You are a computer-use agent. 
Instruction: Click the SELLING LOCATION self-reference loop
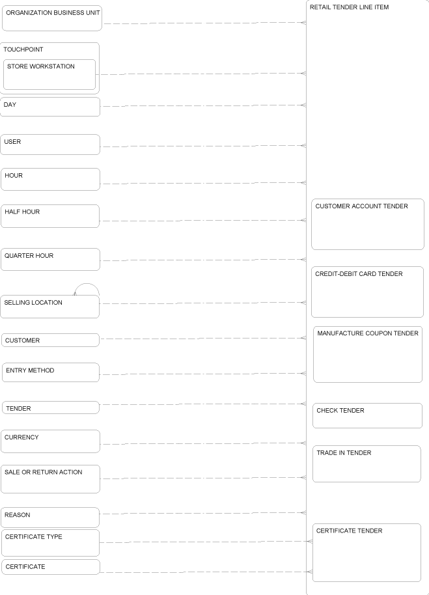(87, 289)
